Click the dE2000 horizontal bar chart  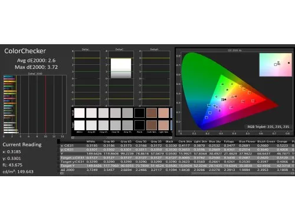pyautogui.click(x=35, y=104)
